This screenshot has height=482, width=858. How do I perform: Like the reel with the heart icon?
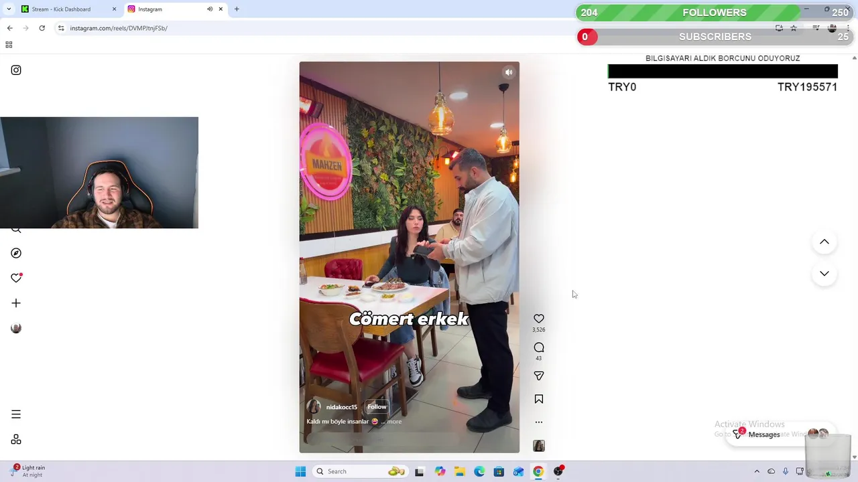click(539, 319)
